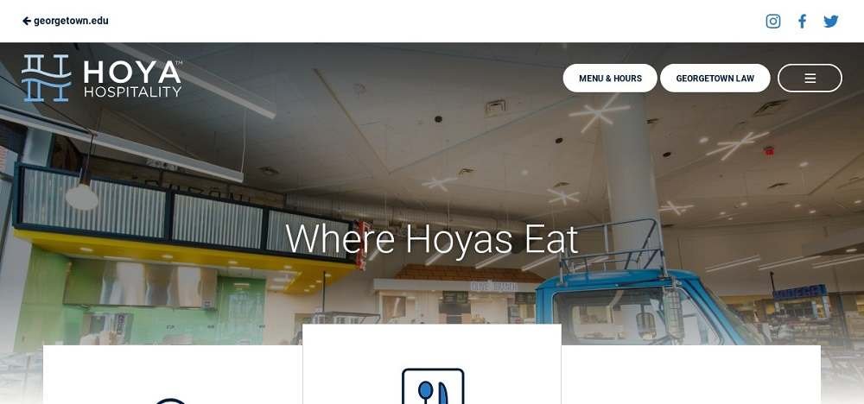Click the snowflake ceiling light near column

tap(599, 111)
